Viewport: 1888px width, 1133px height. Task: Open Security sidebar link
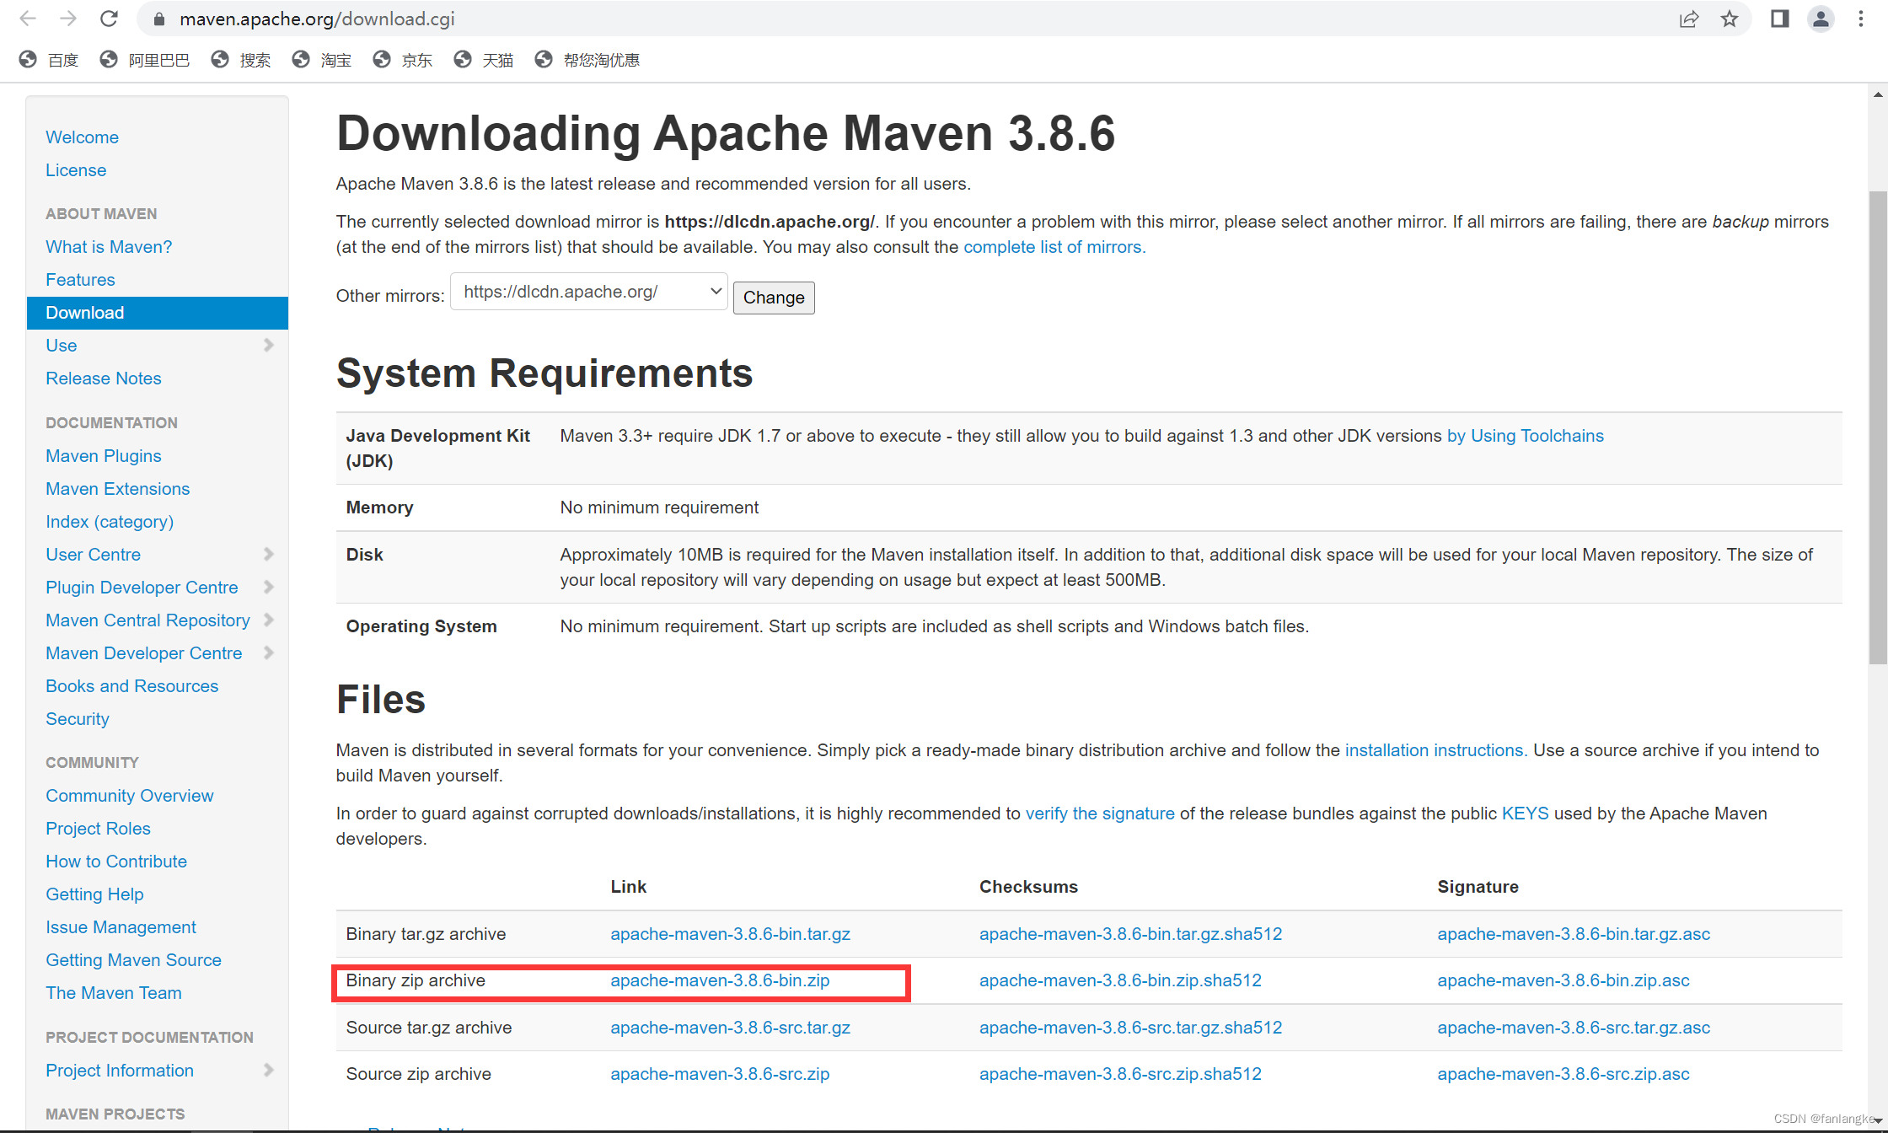coord(78,719)
